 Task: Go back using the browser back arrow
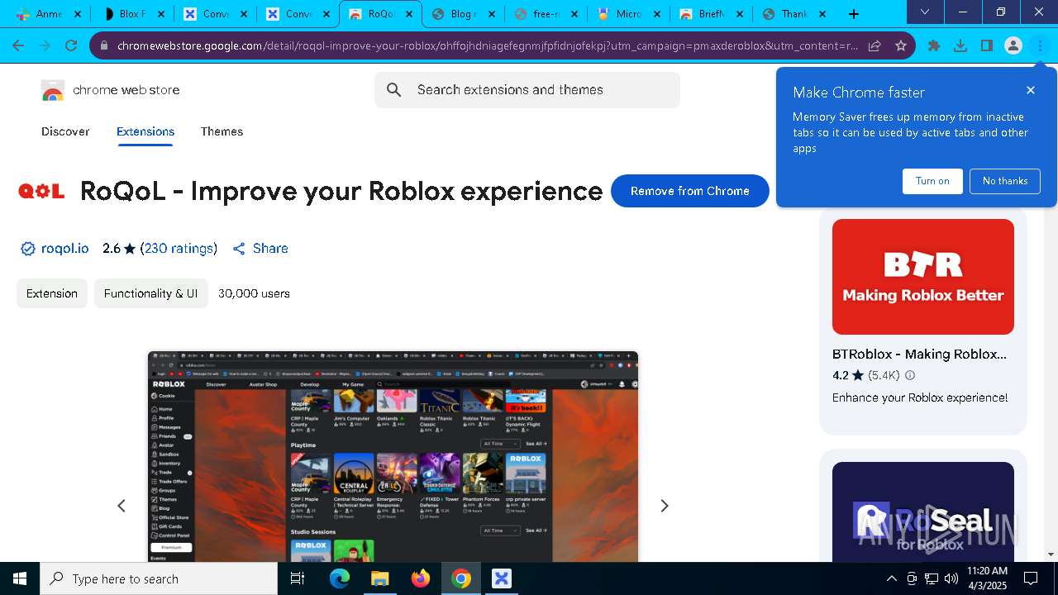point(18,45)
